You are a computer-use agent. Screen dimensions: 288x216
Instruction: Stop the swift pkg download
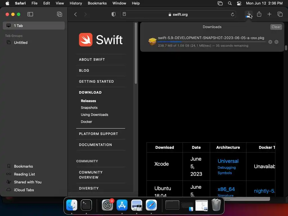tap(270, 42)
